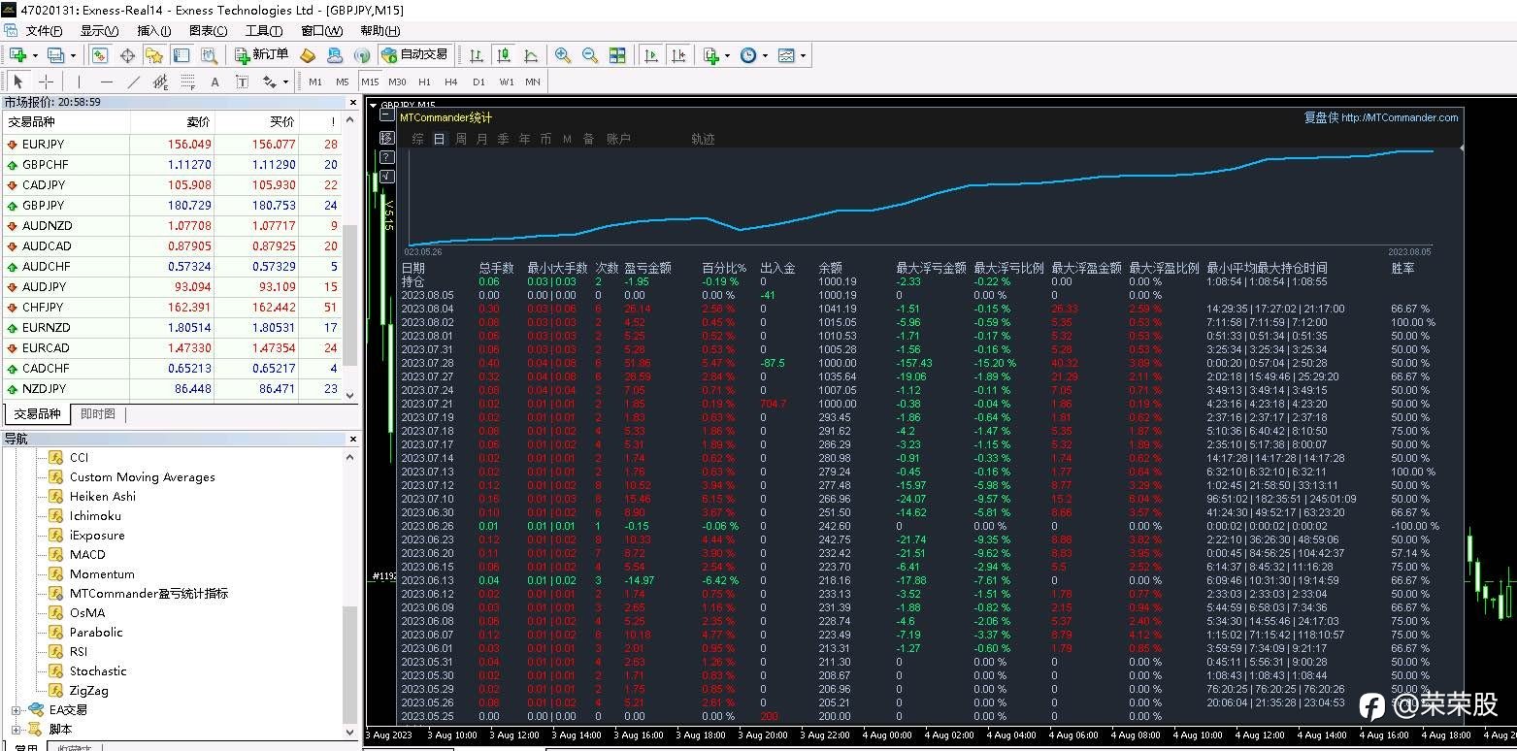This screenshot has width=1517, height=751.
Task: Select the trendline drawing tool
Action: 134,82
